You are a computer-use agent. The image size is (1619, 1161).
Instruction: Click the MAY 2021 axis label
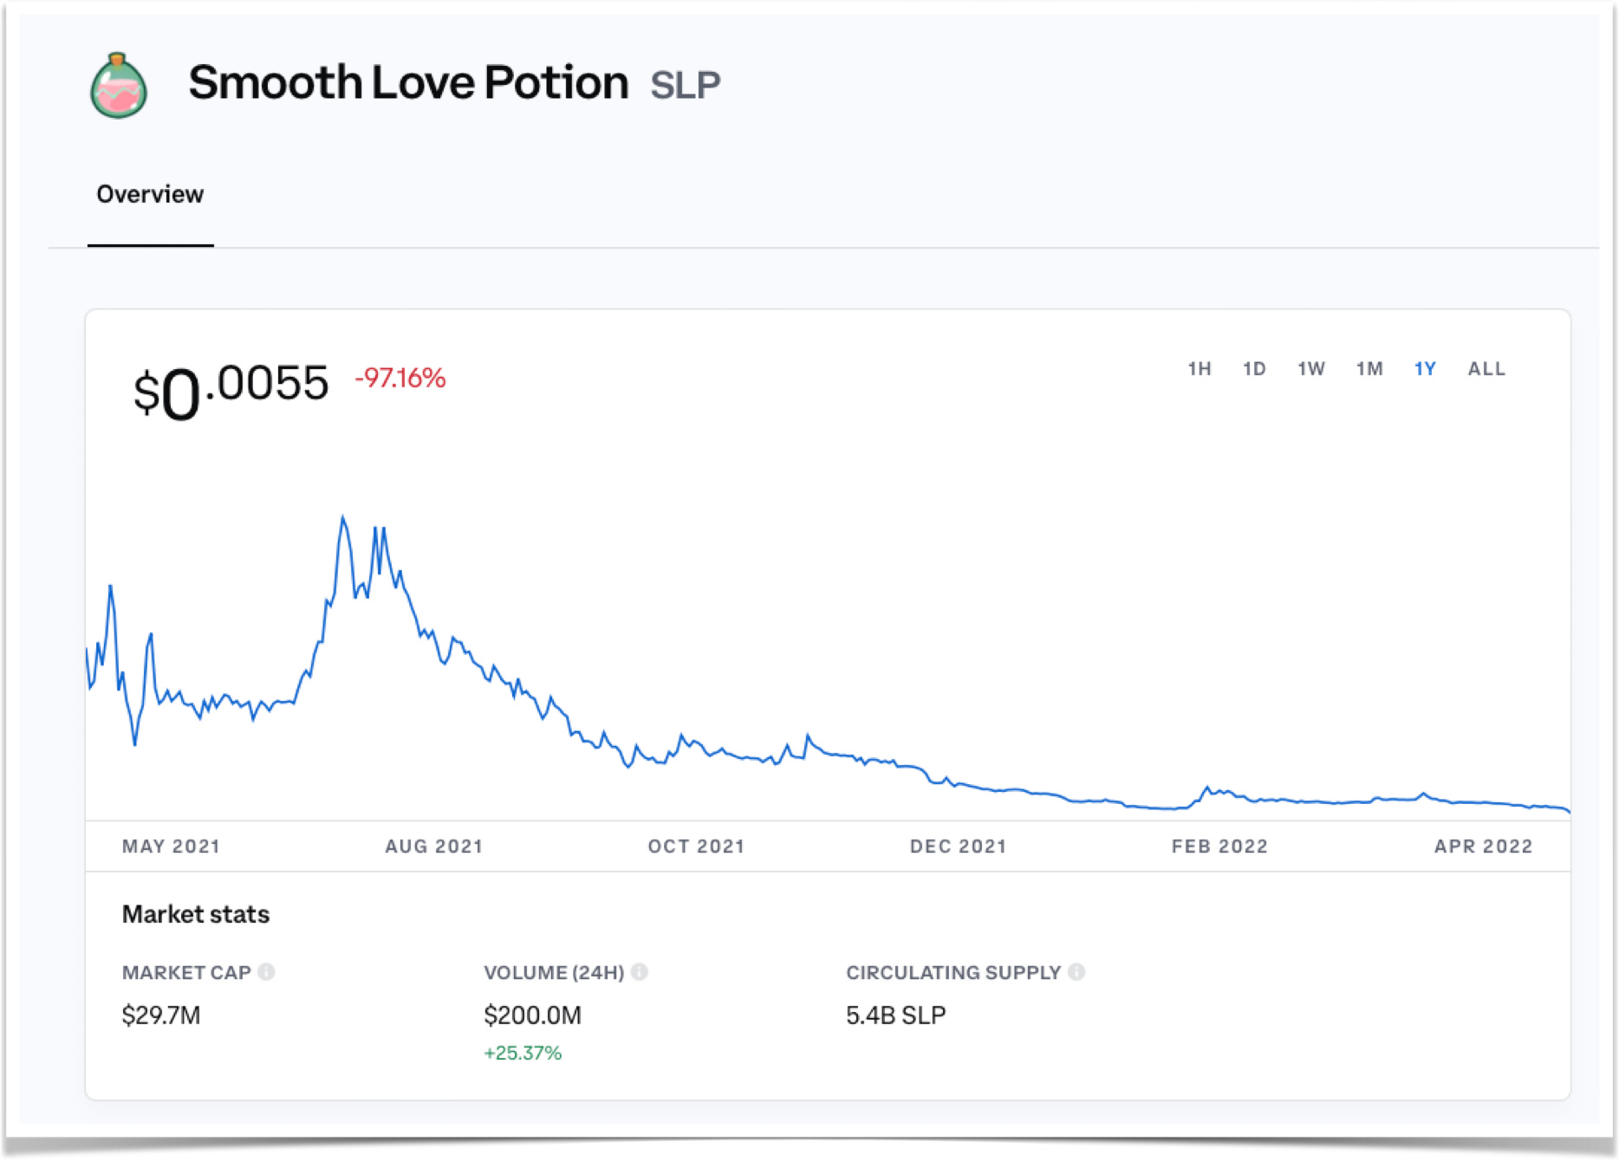171,846
